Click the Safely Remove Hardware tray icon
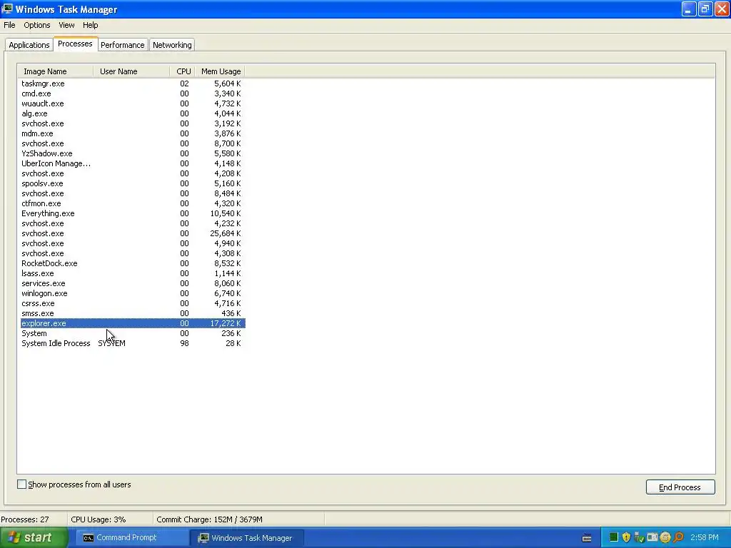This screenshot has width=731, height=548. 639,537
